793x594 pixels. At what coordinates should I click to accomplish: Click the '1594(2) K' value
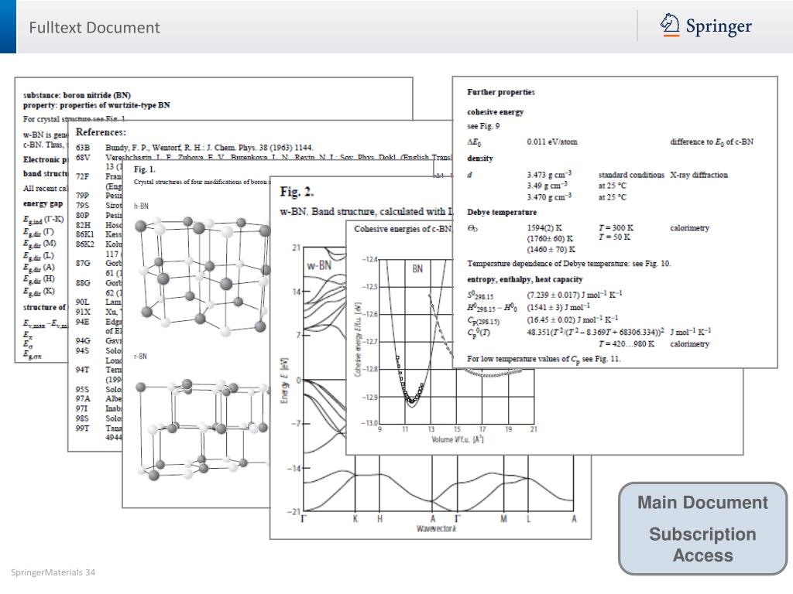point(544,228)
